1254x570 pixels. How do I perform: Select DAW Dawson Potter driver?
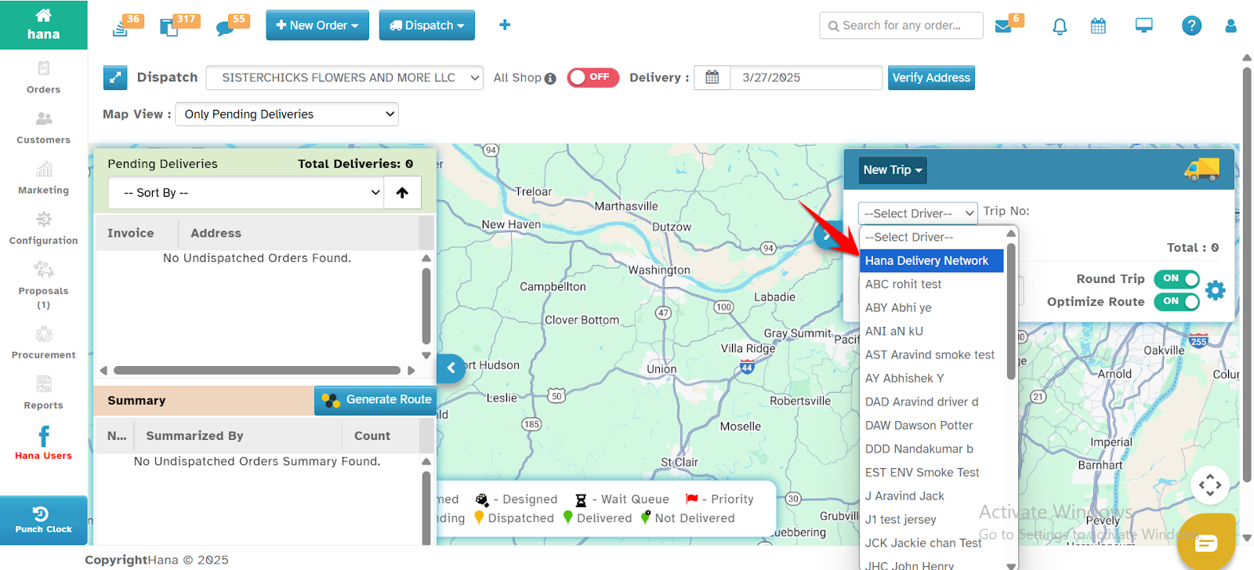pos(931,426)
